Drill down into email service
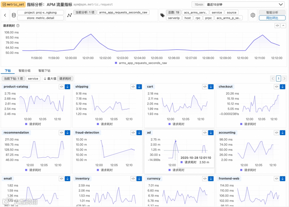The width and height of the screenshot is (289, 207). pyautogui.click(x=67, y=179)
